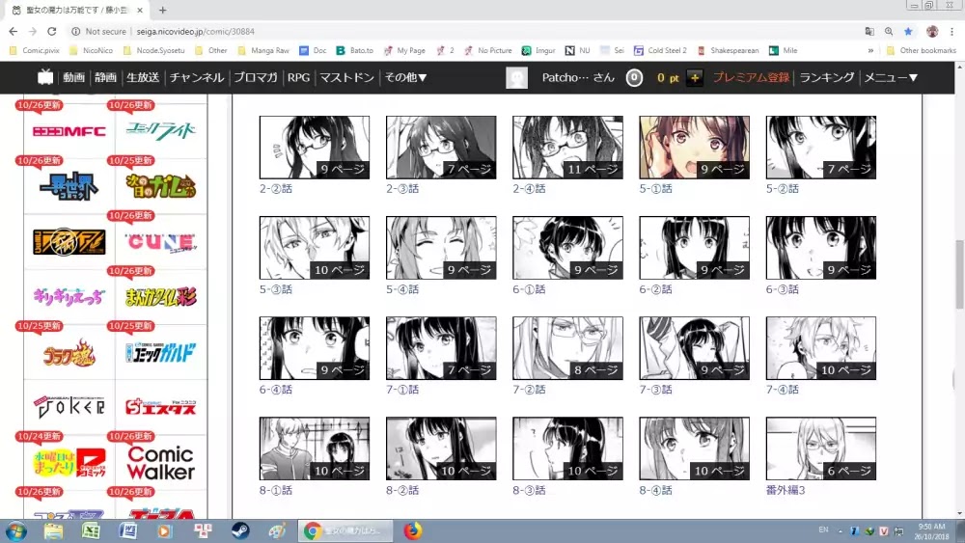Launch Steam from the taskbar
Image resolution: width=965 pixels, height=543 pixels.
tap(239, 530)
